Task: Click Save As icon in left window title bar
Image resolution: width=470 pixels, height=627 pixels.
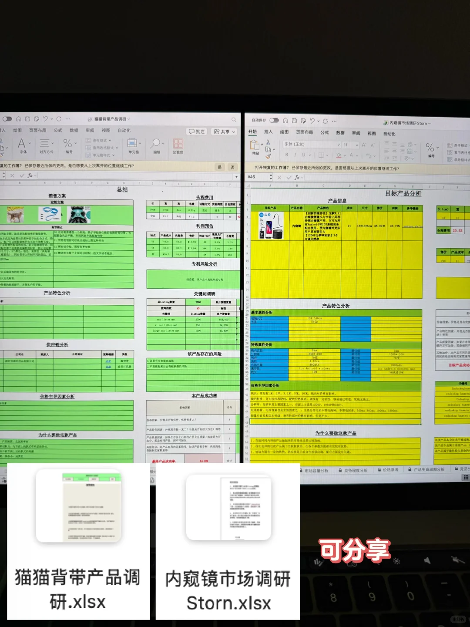Action: point(37,118)
